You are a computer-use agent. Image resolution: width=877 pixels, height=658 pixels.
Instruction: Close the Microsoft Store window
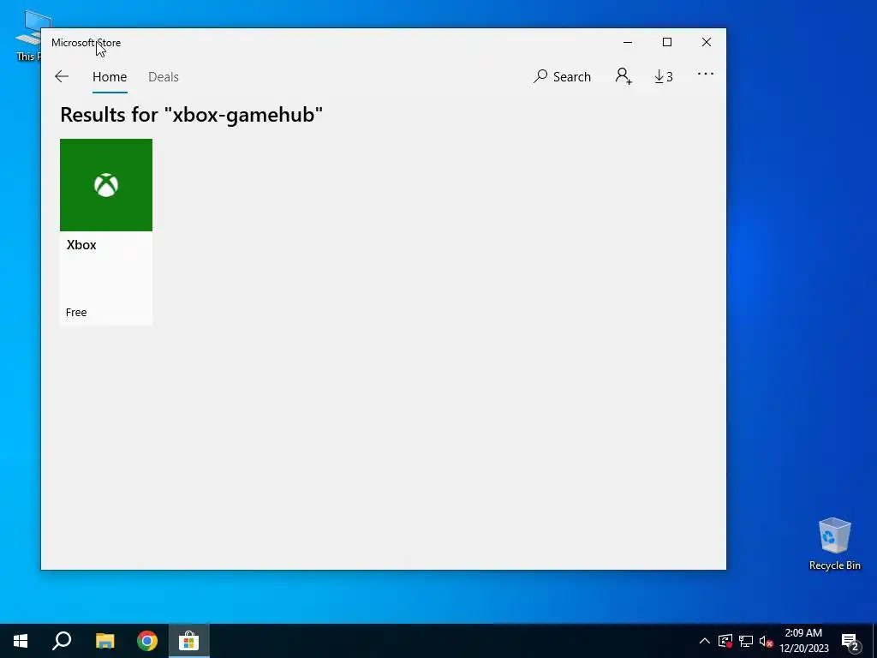(x=707, y=42)
